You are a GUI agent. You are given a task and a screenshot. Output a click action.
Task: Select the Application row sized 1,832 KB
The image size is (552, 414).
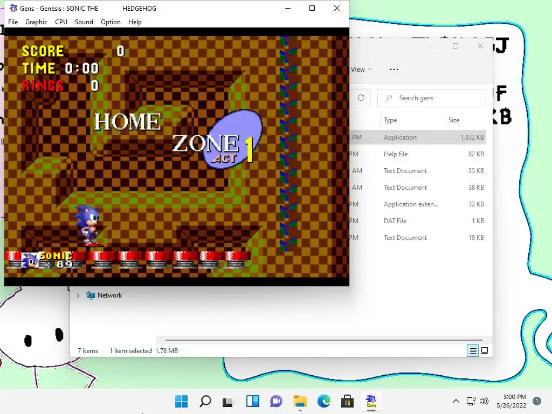[418, 137]
